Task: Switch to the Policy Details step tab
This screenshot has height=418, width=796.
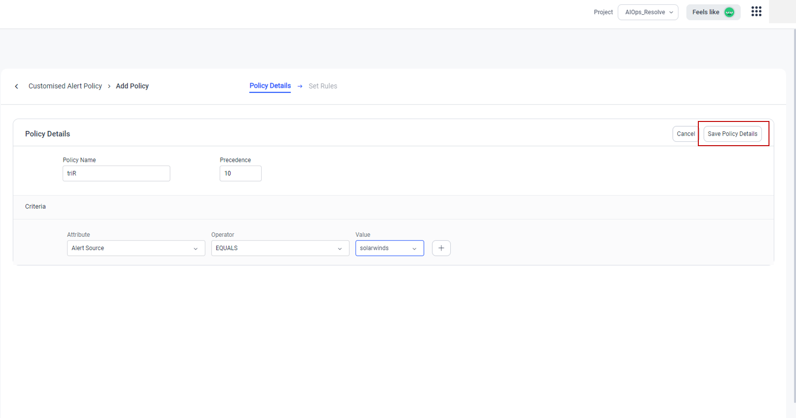Action: pos(270,86)
